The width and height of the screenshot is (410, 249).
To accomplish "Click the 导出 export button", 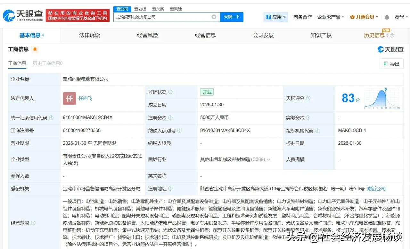I will pos(391,64).
